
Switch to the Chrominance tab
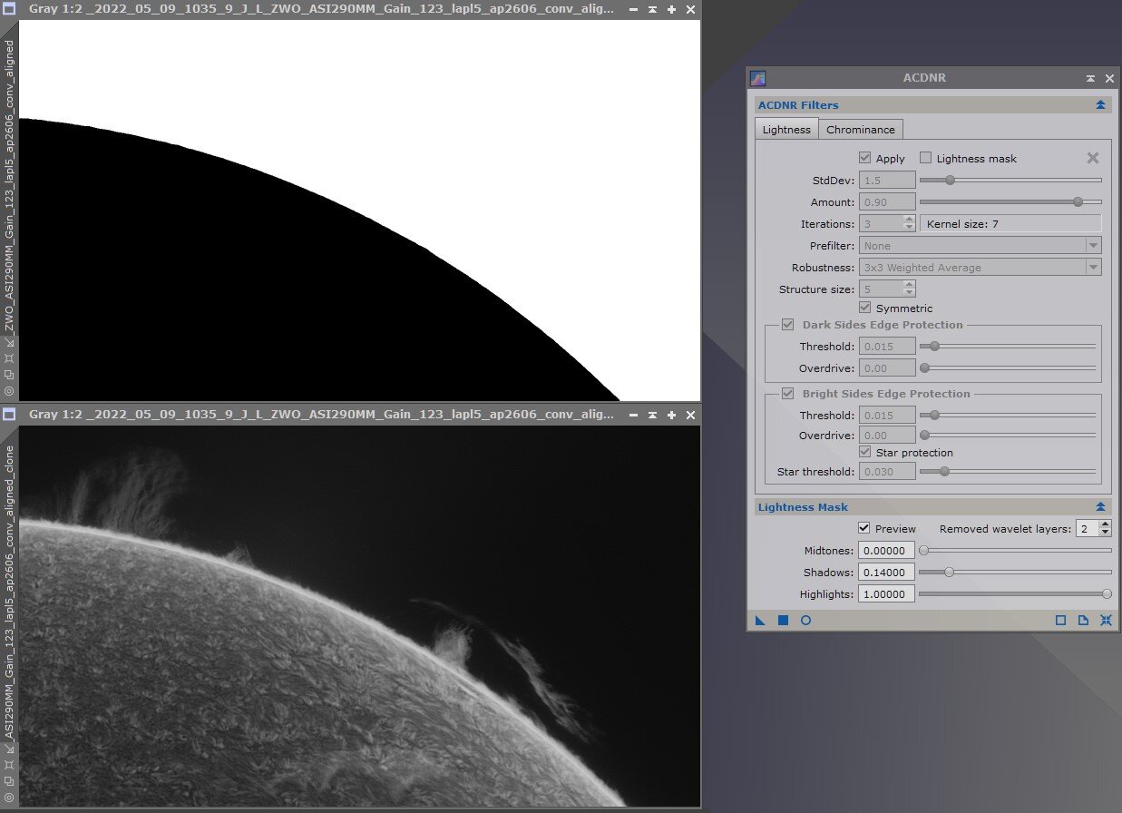860,130
